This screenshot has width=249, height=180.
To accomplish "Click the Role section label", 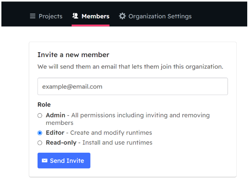I will pyautogui.click(x=44, y=105).
